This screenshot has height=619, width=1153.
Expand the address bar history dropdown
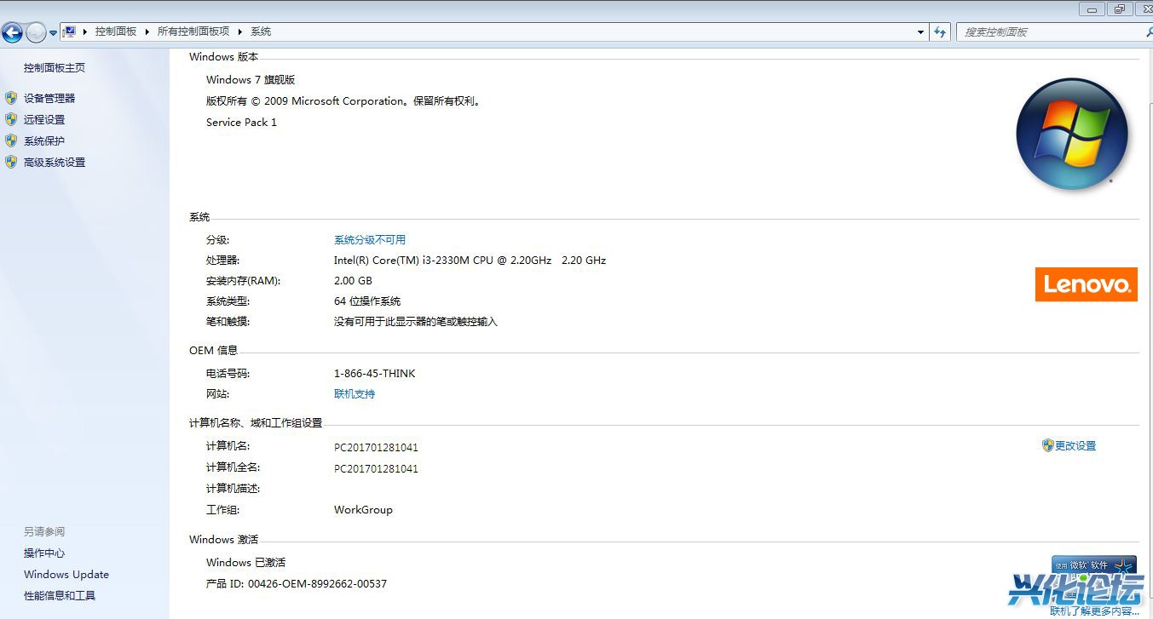pyautogui.click(x=920, y=32)
